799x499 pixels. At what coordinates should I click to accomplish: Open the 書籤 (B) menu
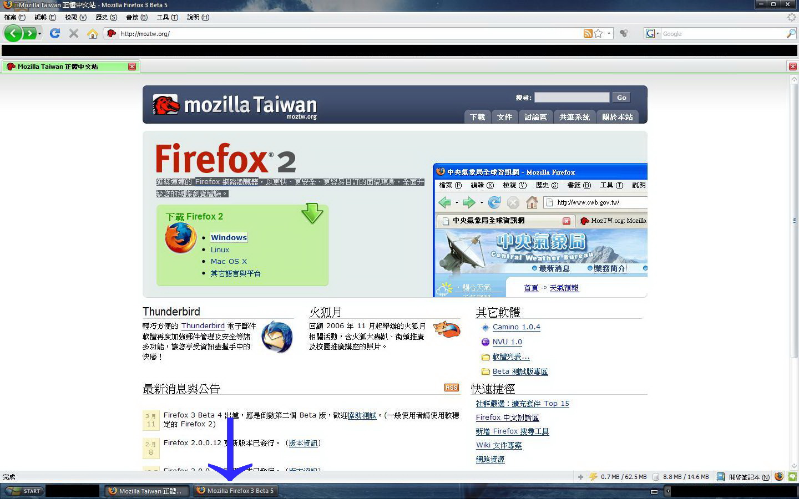[137, 17]
